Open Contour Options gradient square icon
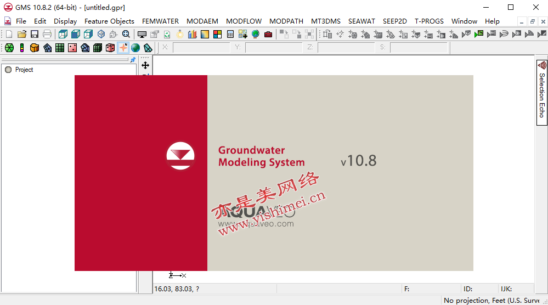Viewport: 548px width, 305px height. click(205, 34)
